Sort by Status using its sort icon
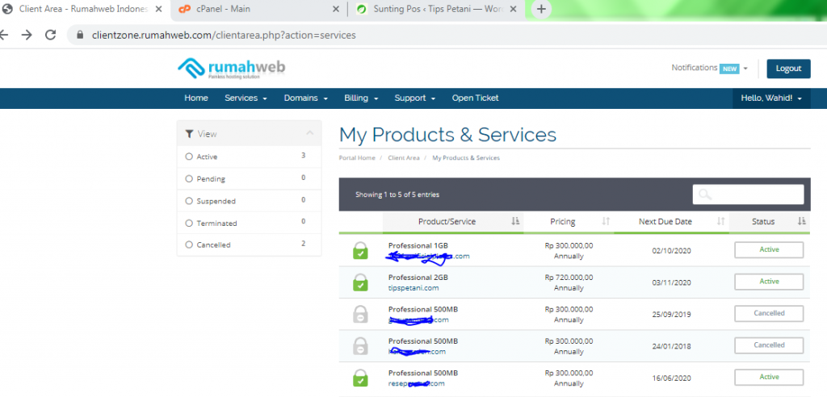The width and height of the screenshot is (827, 397). pos(802,221)
